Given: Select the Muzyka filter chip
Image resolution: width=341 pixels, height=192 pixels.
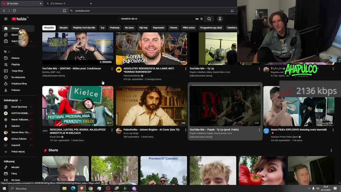Looking at the screenshot, I should (63, 28).
